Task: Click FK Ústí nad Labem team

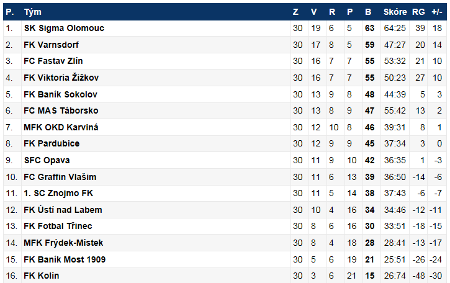Action: coord(63,210)
